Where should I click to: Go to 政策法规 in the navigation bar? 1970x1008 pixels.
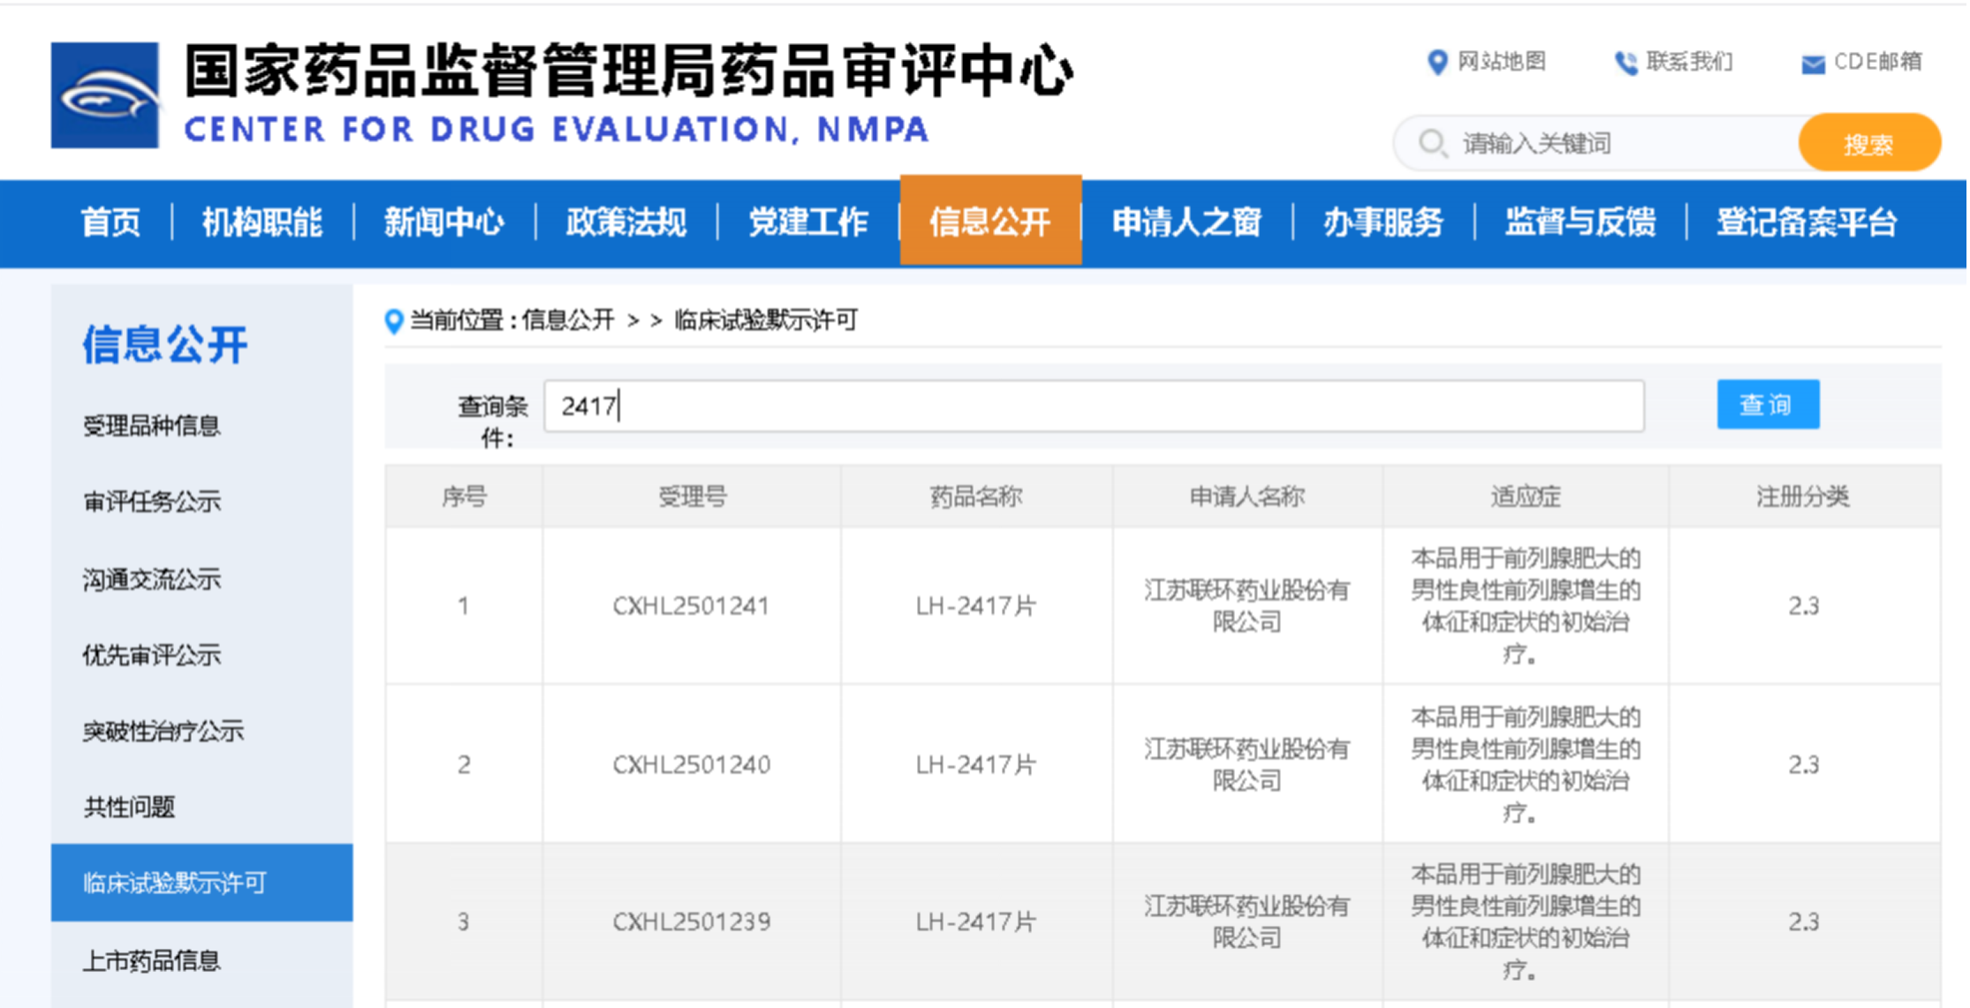coord(625,222)
